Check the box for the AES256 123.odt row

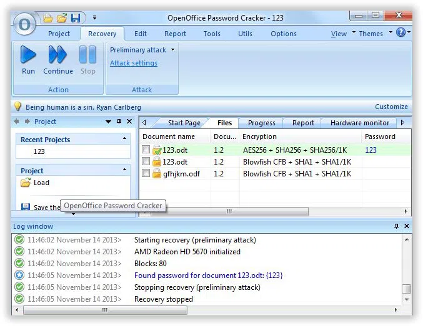[146, 150]
